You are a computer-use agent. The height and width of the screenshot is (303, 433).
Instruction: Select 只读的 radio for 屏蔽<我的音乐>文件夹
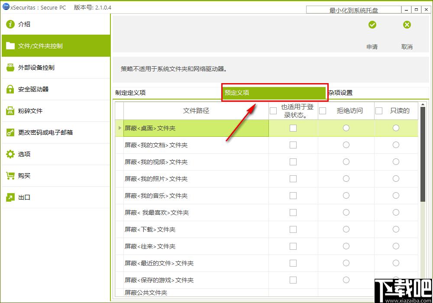[396, 195]
